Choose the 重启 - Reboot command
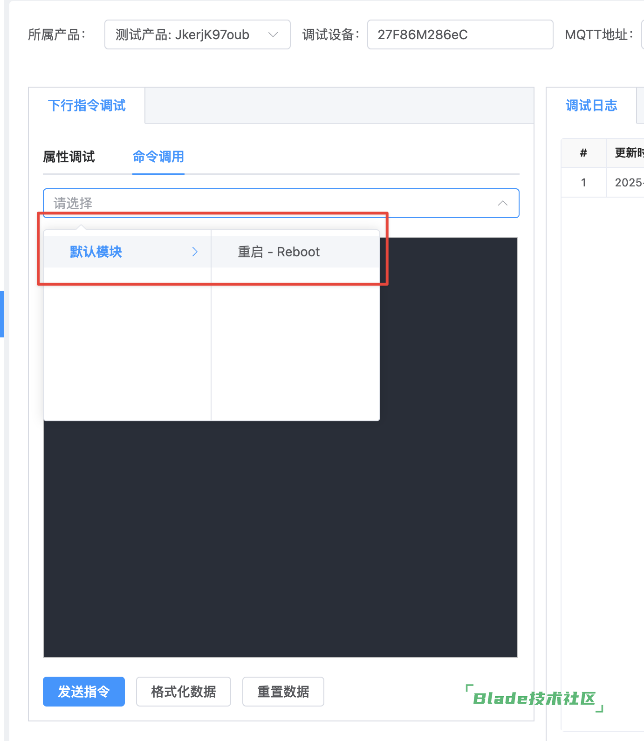The image size is (644, 741). click(x=295, y=252)
